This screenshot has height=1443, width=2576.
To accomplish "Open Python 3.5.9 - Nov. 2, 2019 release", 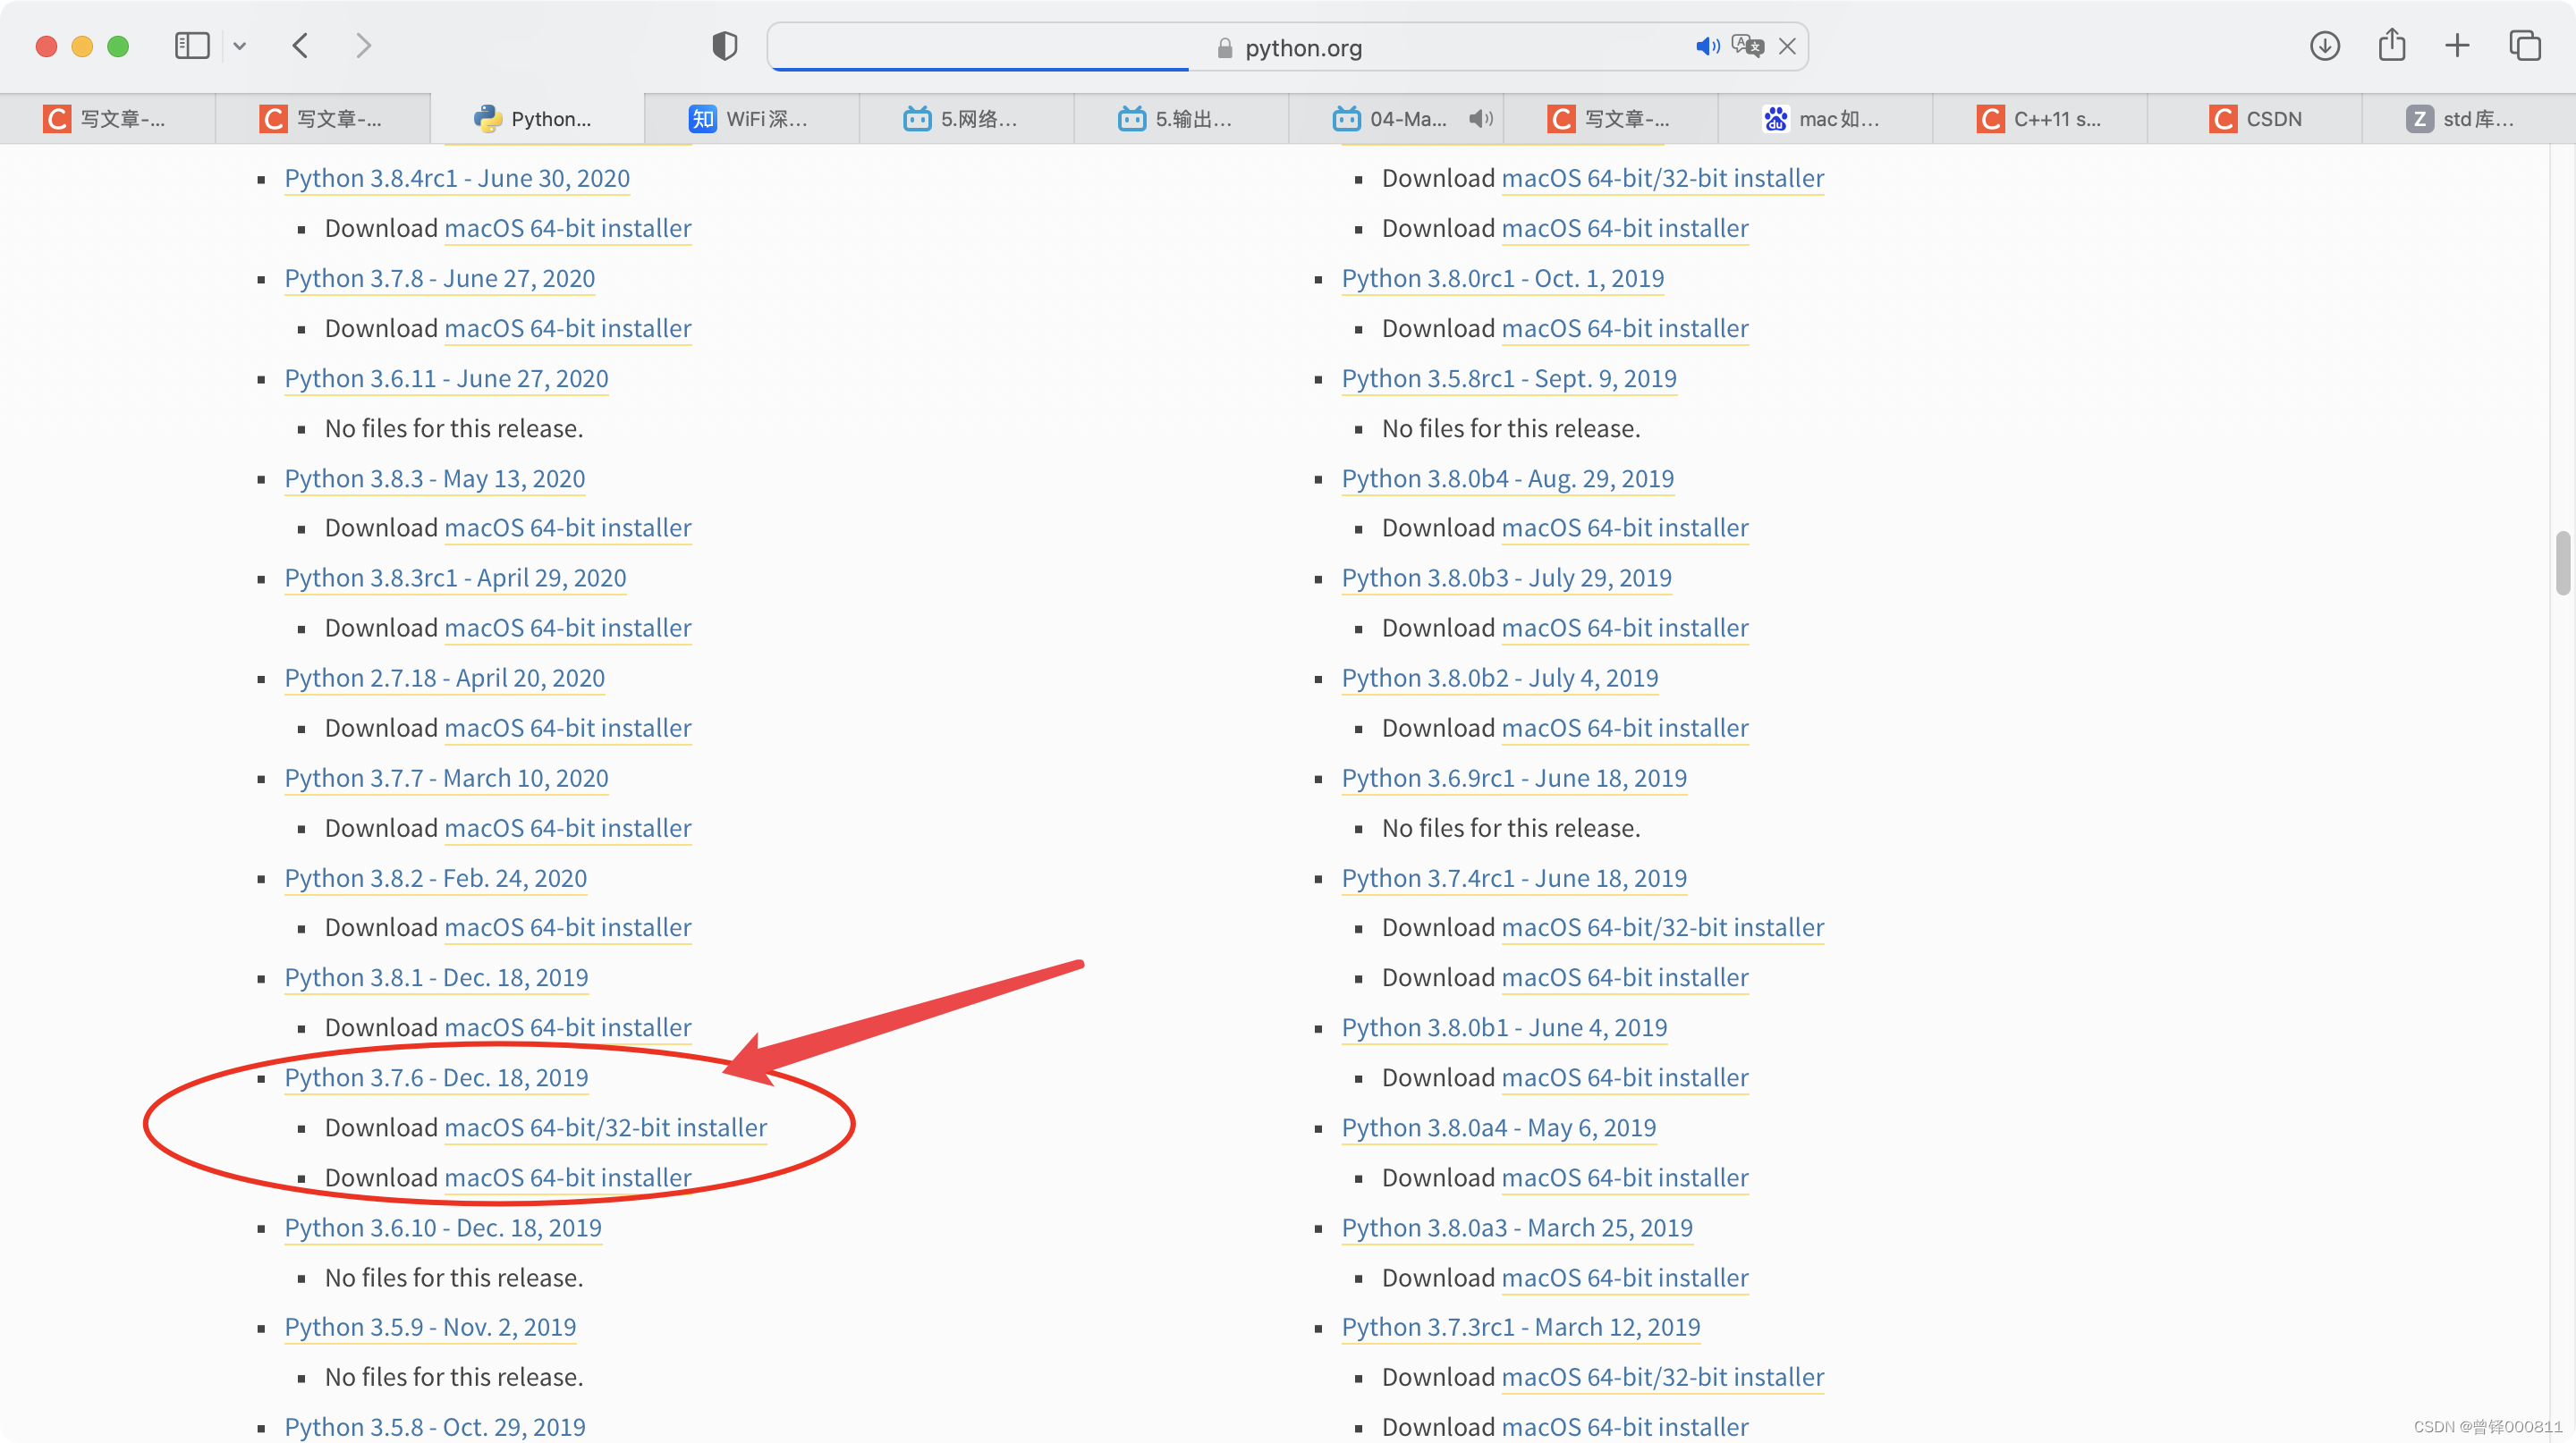I will [430, 1327].
